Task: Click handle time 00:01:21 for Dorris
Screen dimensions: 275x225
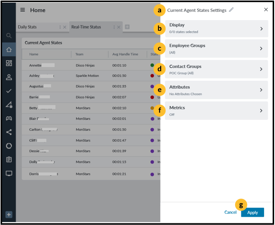Action: coord(119,174)
